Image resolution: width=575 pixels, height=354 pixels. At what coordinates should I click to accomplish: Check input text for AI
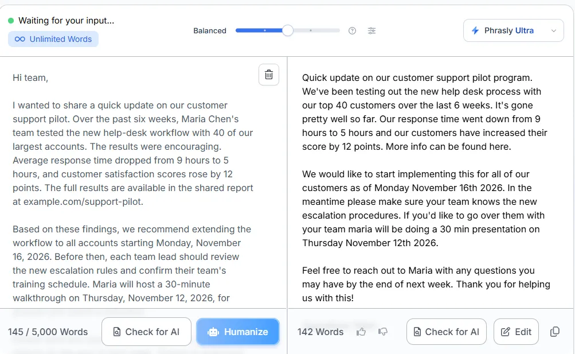(146, 332)
